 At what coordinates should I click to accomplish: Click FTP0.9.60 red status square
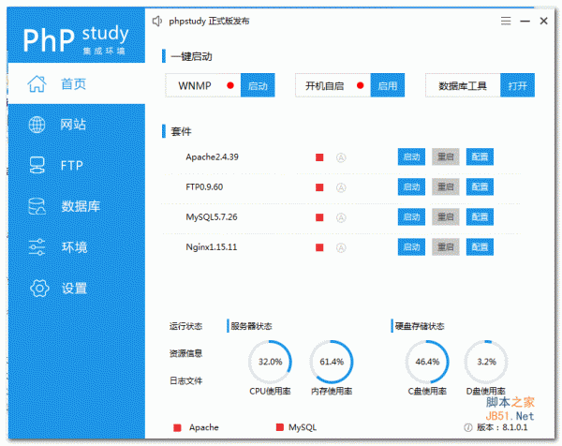click(319, 187)
